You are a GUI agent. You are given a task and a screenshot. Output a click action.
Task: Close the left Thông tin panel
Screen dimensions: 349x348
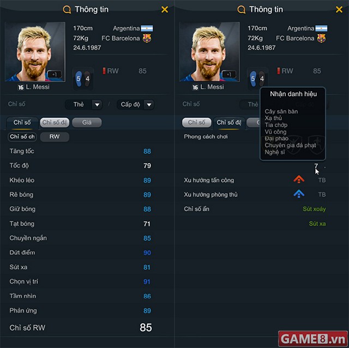(x=165, y=9)
